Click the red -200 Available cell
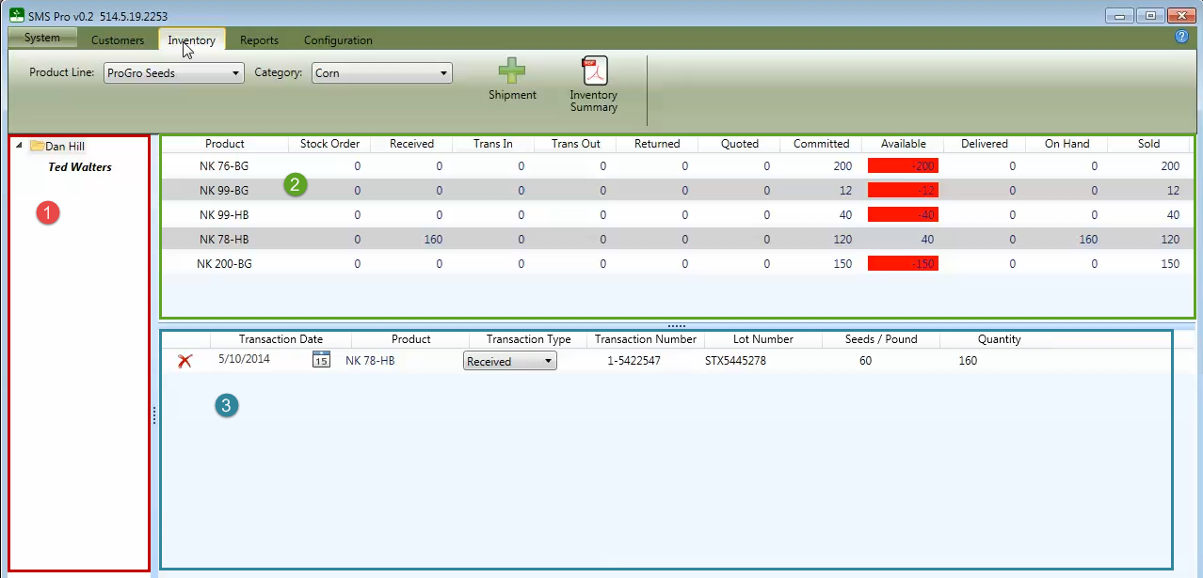Viewport: 1203px width, 578px height. [903, 165]
